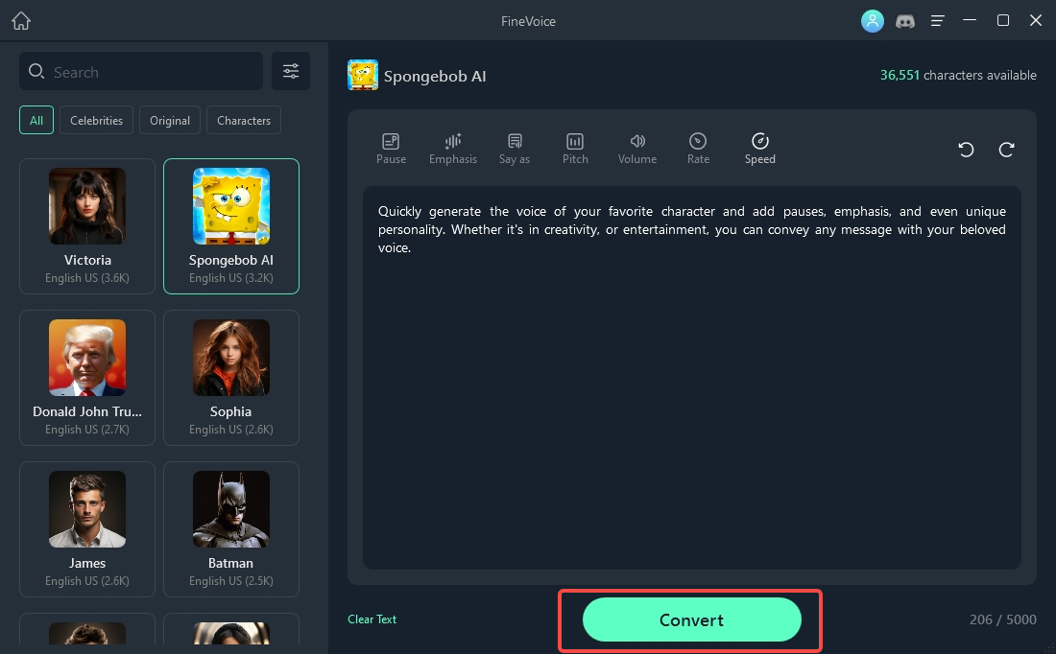Click the home icon
This screenshot has width=1056, height=654.
[21, 21]
